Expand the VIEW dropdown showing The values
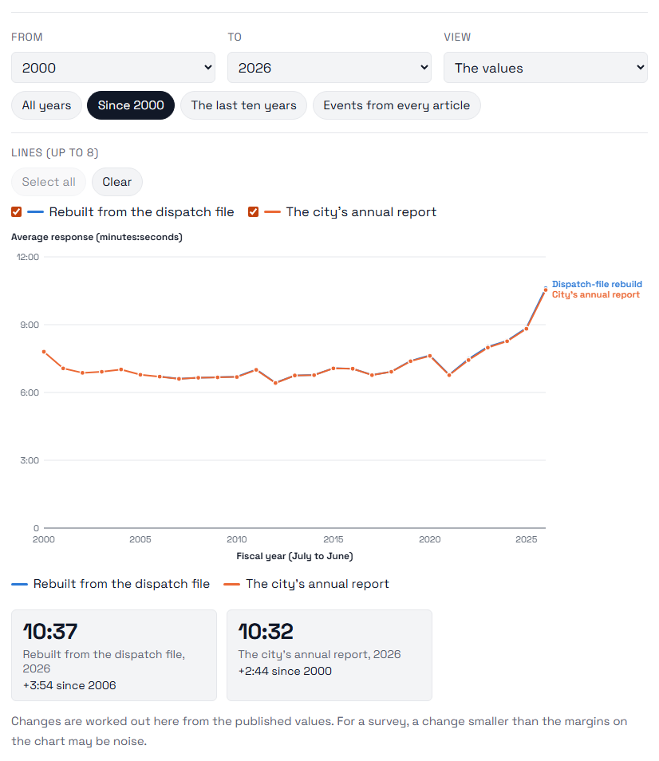659x761 pixels. 546,68
